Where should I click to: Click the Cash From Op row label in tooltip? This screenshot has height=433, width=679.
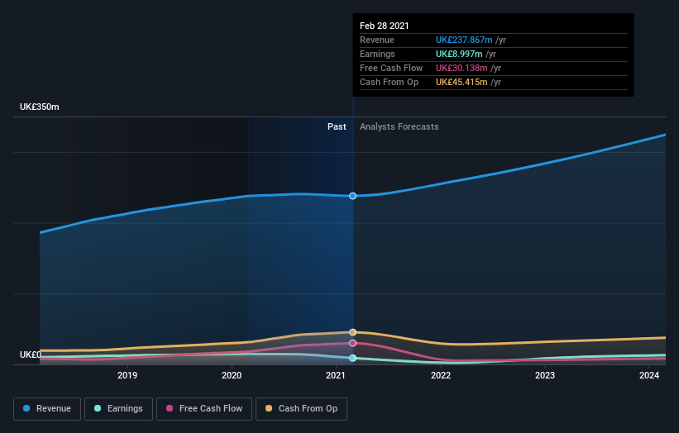tap(389, 82)
